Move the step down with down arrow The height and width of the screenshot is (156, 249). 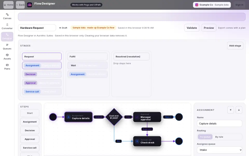point(239,110)
